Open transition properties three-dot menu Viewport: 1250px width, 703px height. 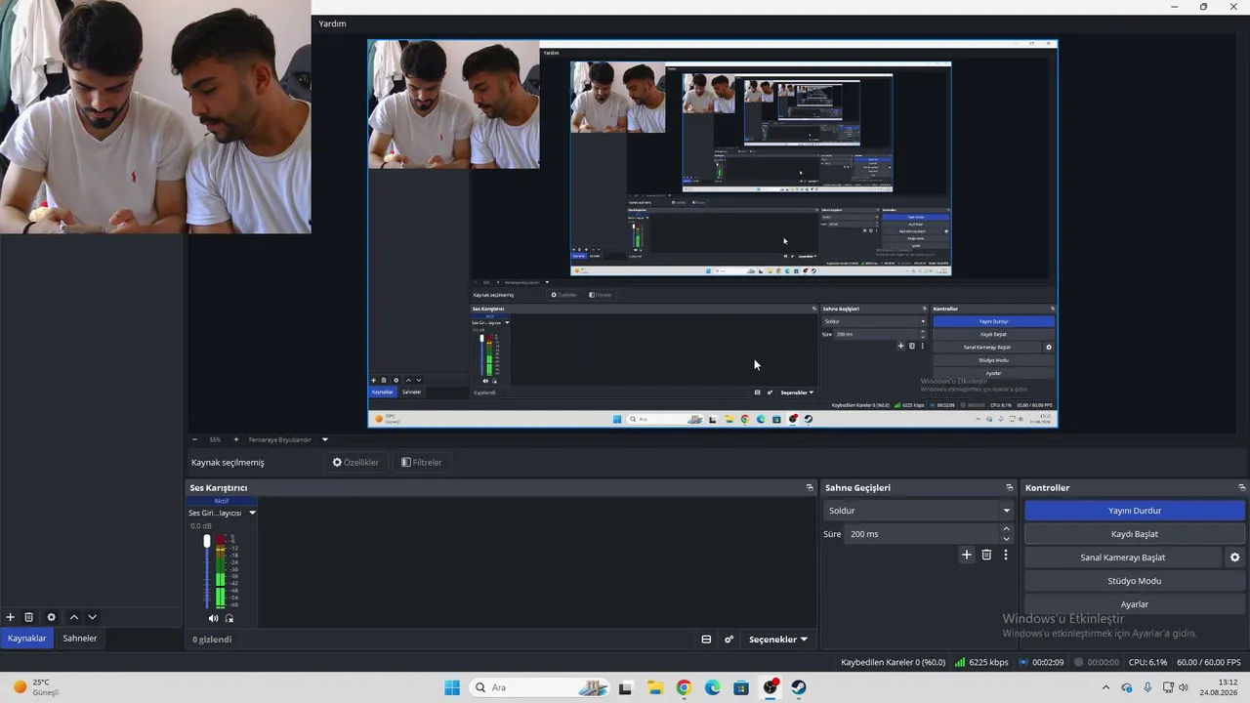coord(1006,555)
